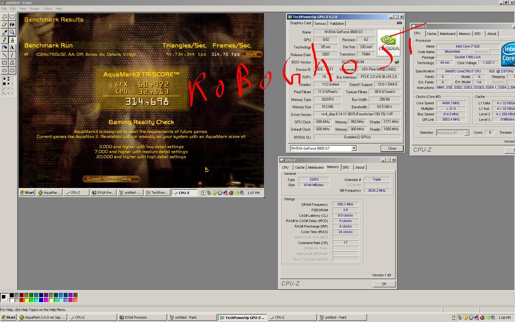Click the Core Speed value '4494.3 MHz'

[x=451, y=103]
